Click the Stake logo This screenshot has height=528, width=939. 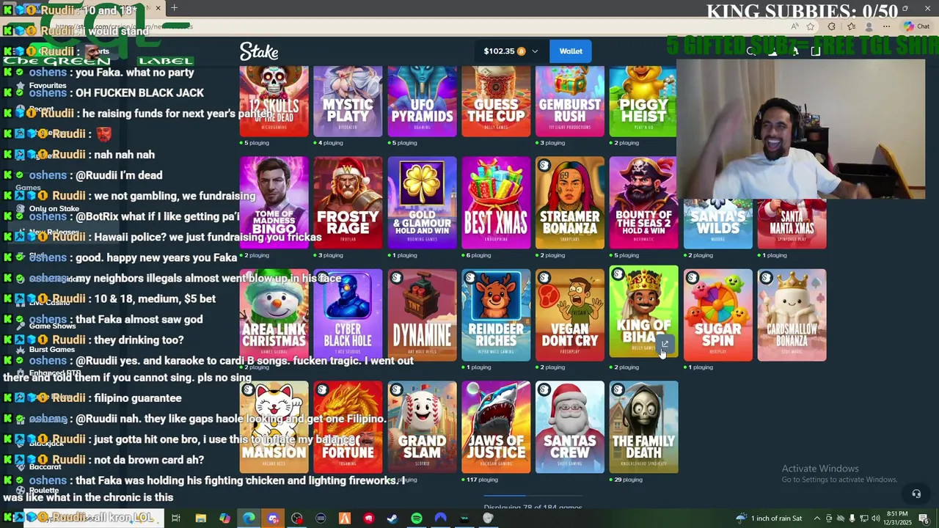[259, 51]
